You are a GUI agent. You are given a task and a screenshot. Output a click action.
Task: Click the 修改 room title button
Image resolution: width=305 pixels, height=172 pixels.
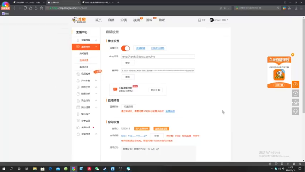pyautogui.click(x=157, y=136)
